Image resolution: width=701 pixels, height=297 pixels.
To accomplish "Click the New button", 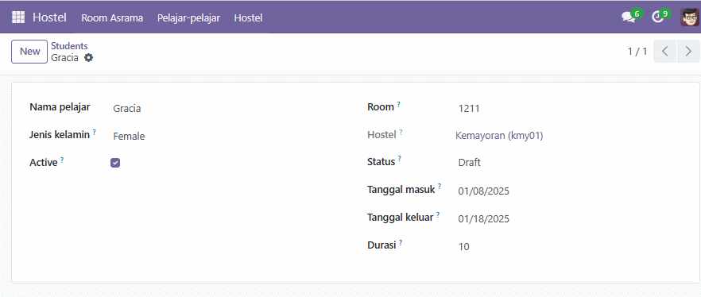I will pos(29,52).
